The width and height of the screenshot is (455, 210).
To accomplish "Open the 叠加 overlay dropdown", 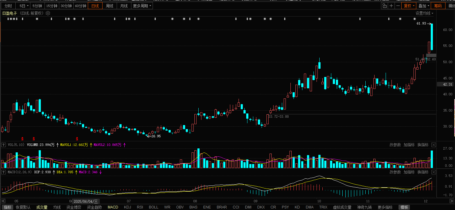I will pos(424,6).
